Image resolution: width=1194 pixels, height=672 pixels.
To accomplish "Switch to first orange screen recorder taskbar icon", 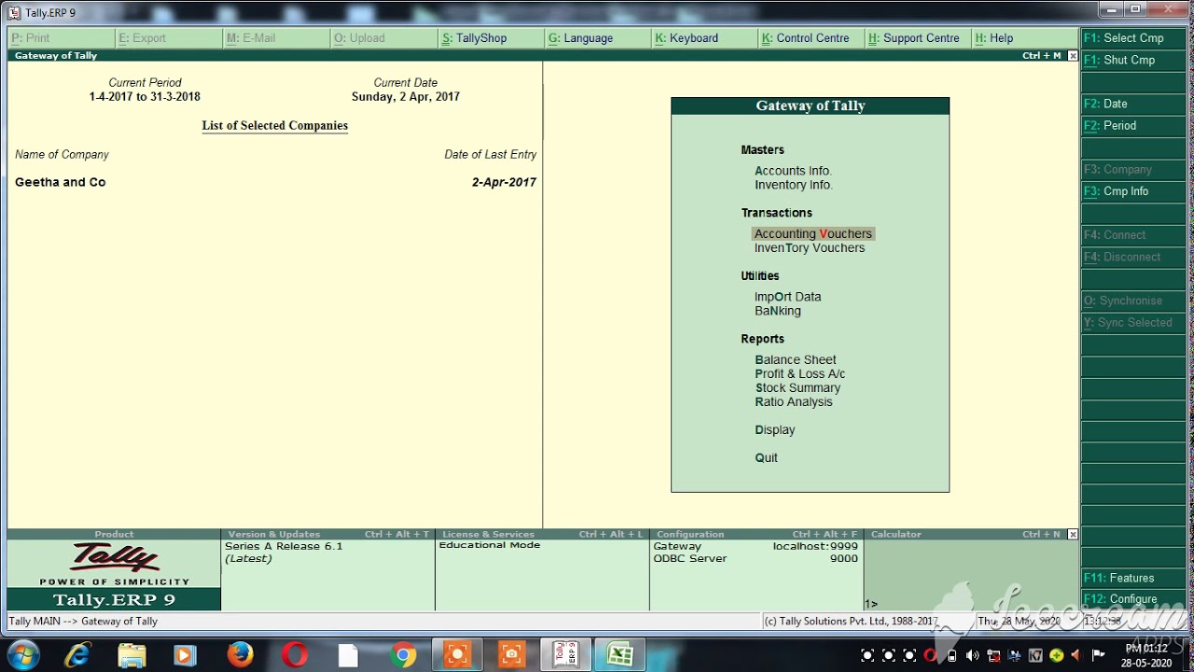I will pos(457,655).
